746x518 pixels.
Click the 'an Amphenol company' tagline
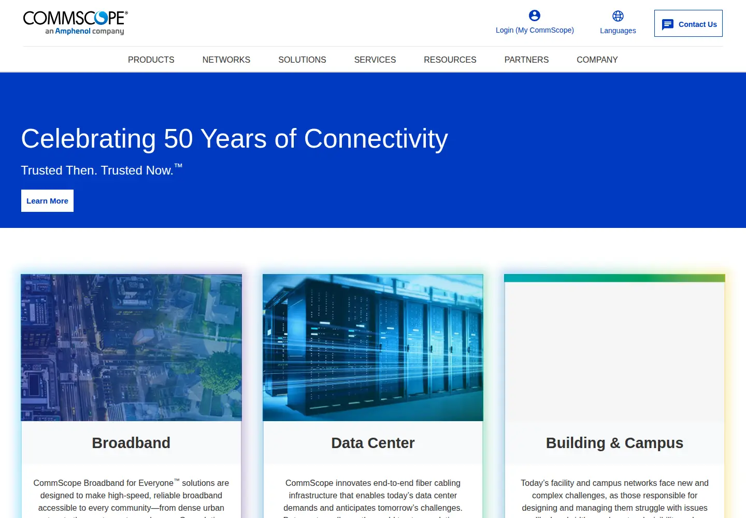click(84, 31)
